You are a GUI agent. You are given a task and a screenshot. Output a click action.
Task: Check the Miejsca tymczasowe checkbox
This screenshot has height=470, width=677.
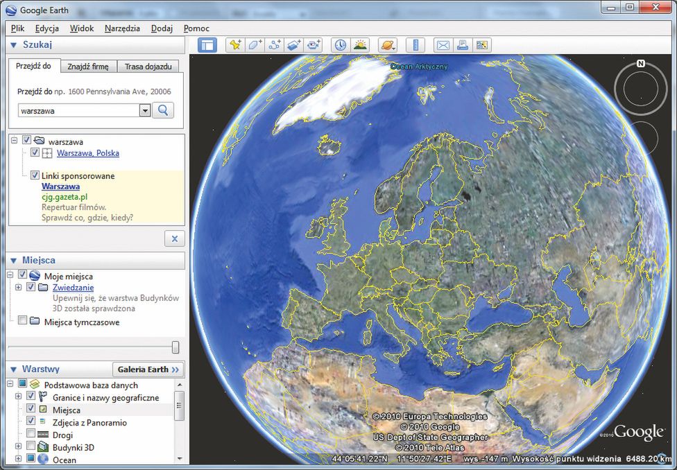coord(23,322)
